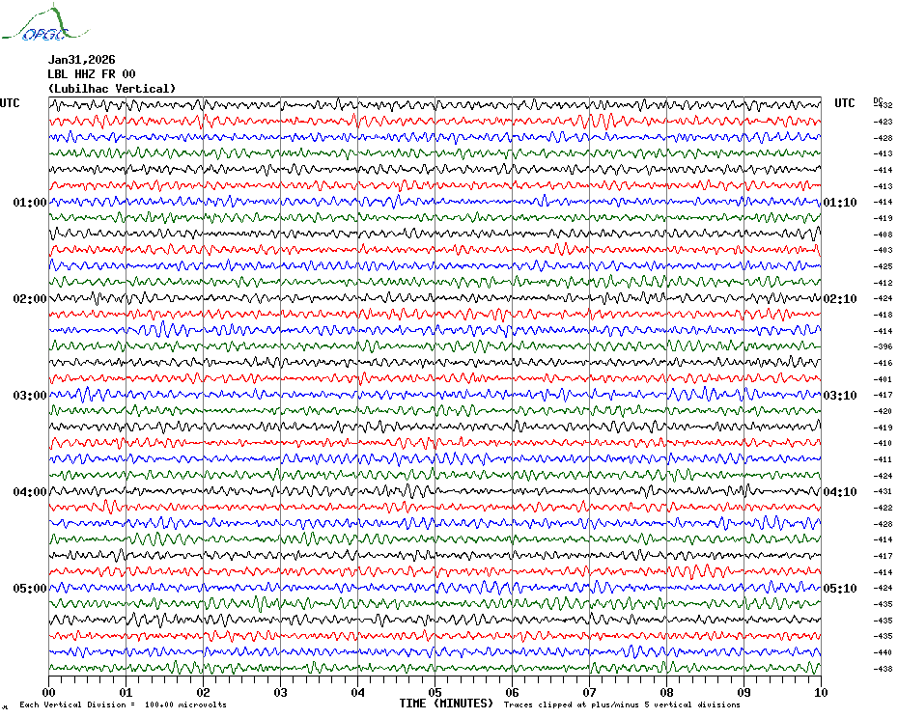Image resolution: width=898 pixels, height=718 pixels.
Task: Click the DC offset value -423
Action: (884, 122)
